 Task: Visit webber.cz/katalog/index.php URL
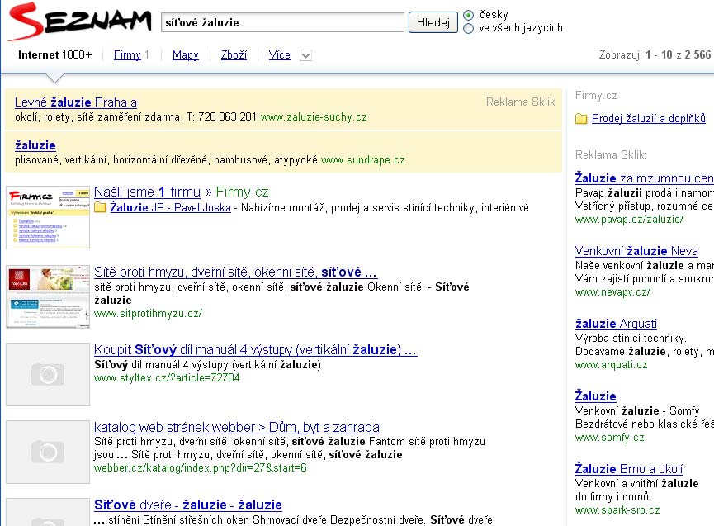(x=201, y=467)
